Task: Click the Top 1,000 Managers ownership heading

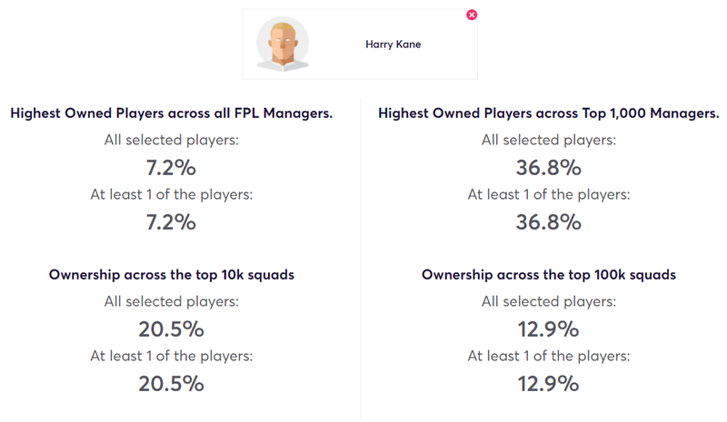Action: click(549, 113)
